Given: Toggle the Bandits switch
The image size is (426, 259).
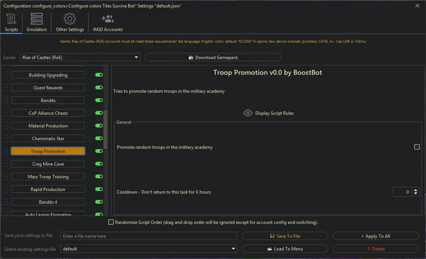Looking at the screenshot, I should [99, 100].
